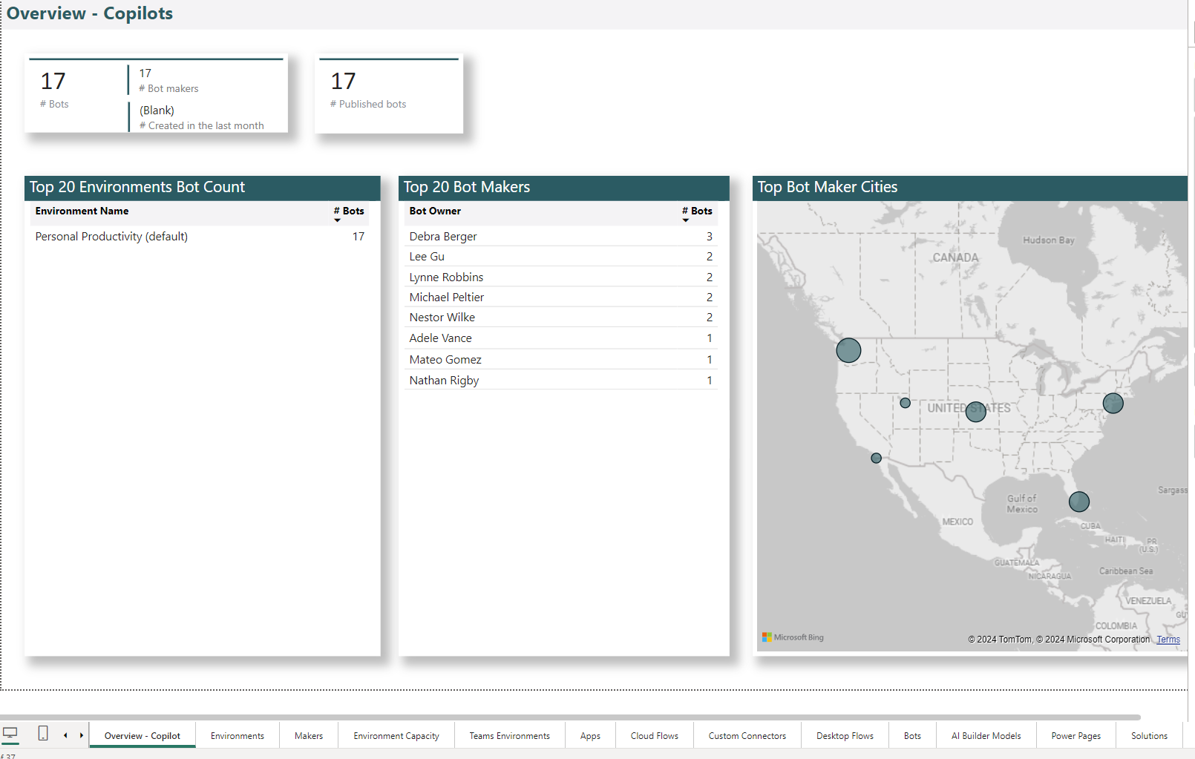Click the Created in the last month value
This screenshot has width=1195, height=759.
point(157,111)
